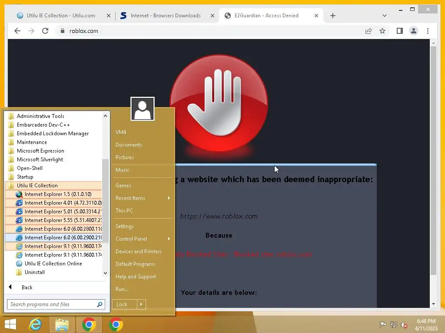Launch Internet Explorer 4.01 from the list
Image resolution: width=445 pixels, height=333 pixels.
pyautogui.click(x=53, y=203)
